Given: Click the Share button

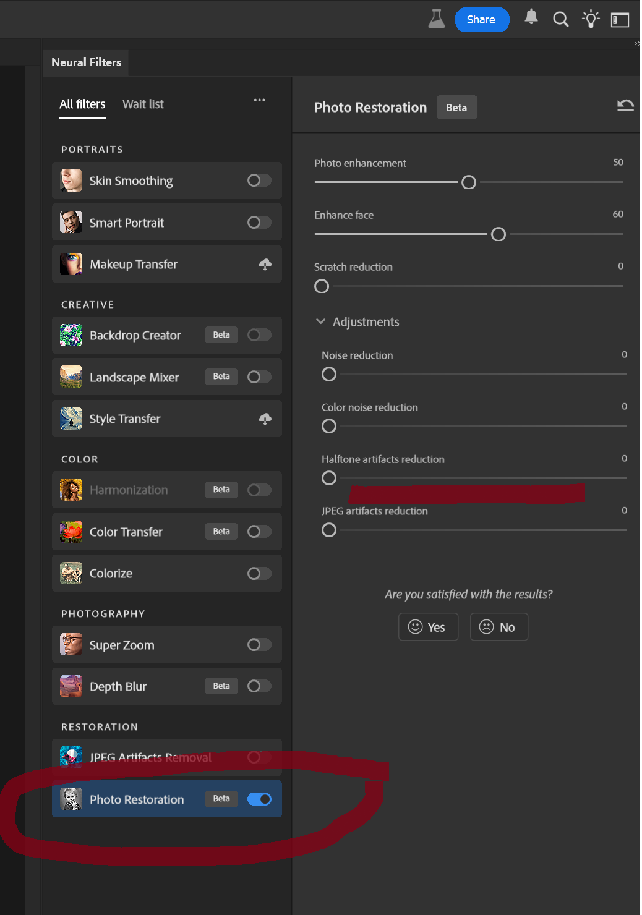Looking at the screenshot, I should (x=482, y=20).
